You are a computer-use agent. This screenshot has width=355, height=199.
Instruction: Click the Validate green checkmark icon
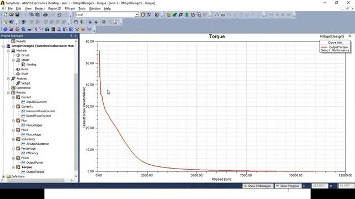[175, 15]
